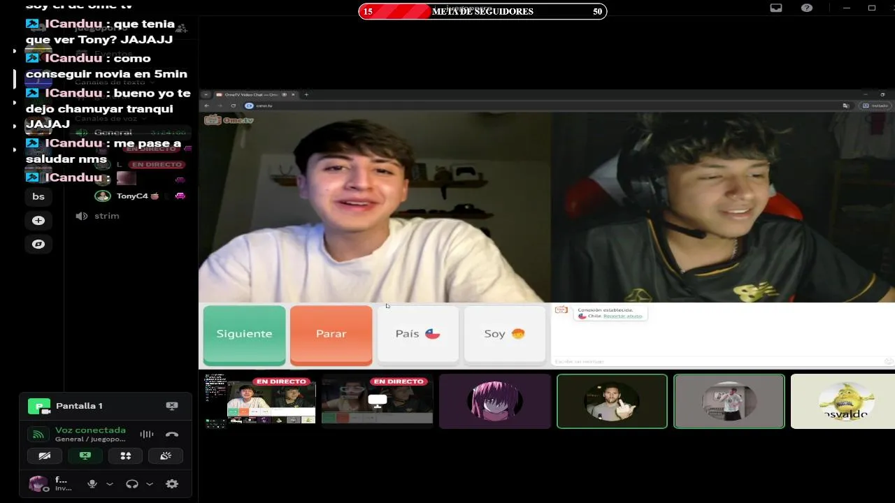This screenshot has height=503, width=895.
Task: Open the 'bs' server icon
Action: (38, 196)
